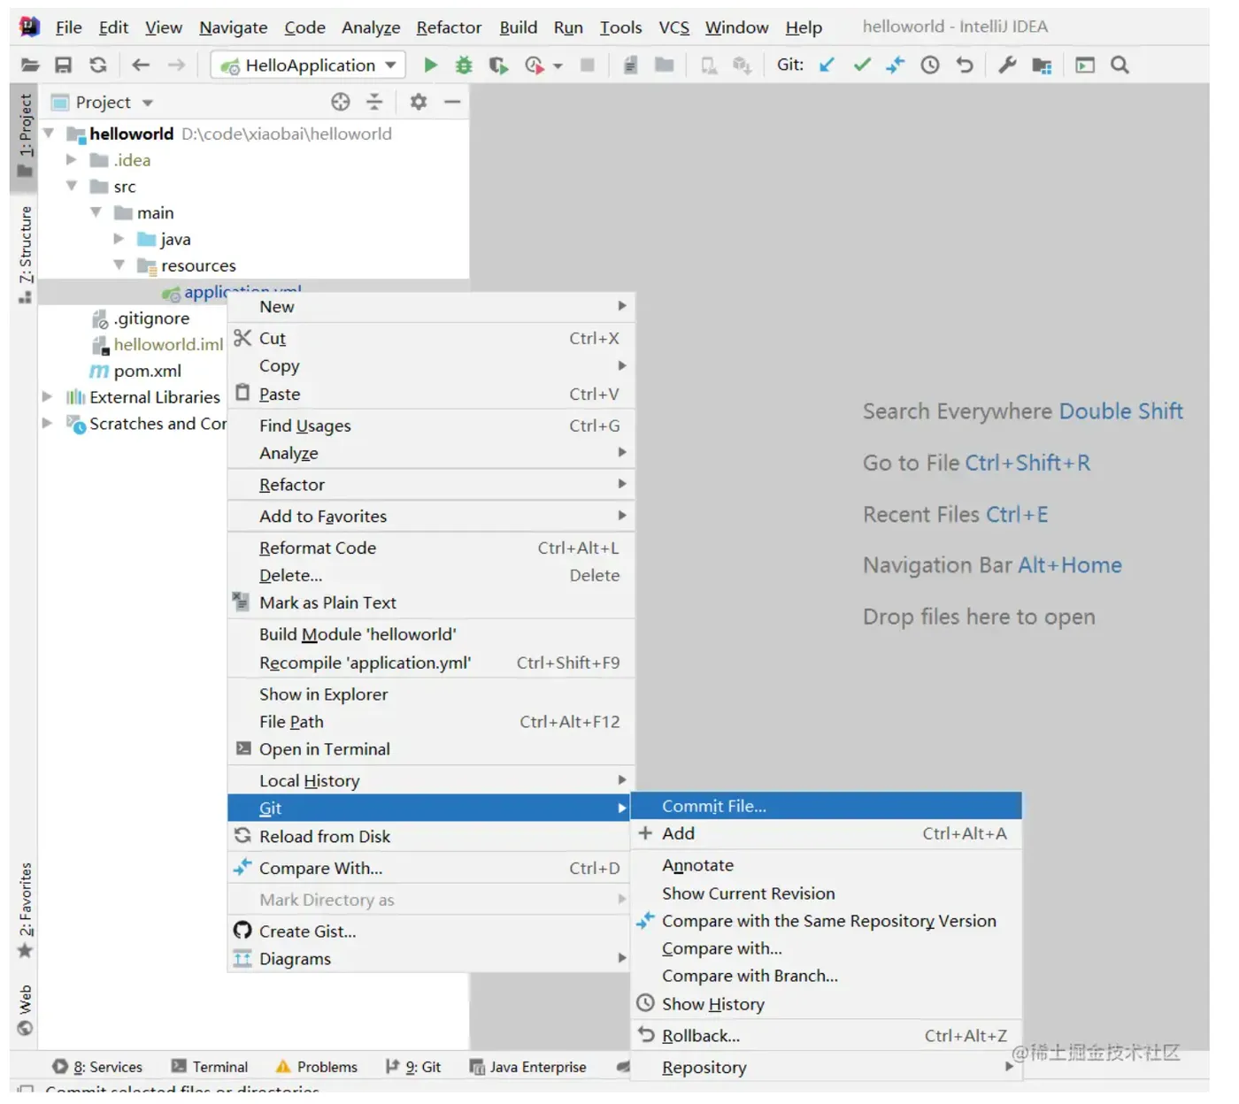
Task: Collapse the resources folder node
Action: [x=119, y=266]
